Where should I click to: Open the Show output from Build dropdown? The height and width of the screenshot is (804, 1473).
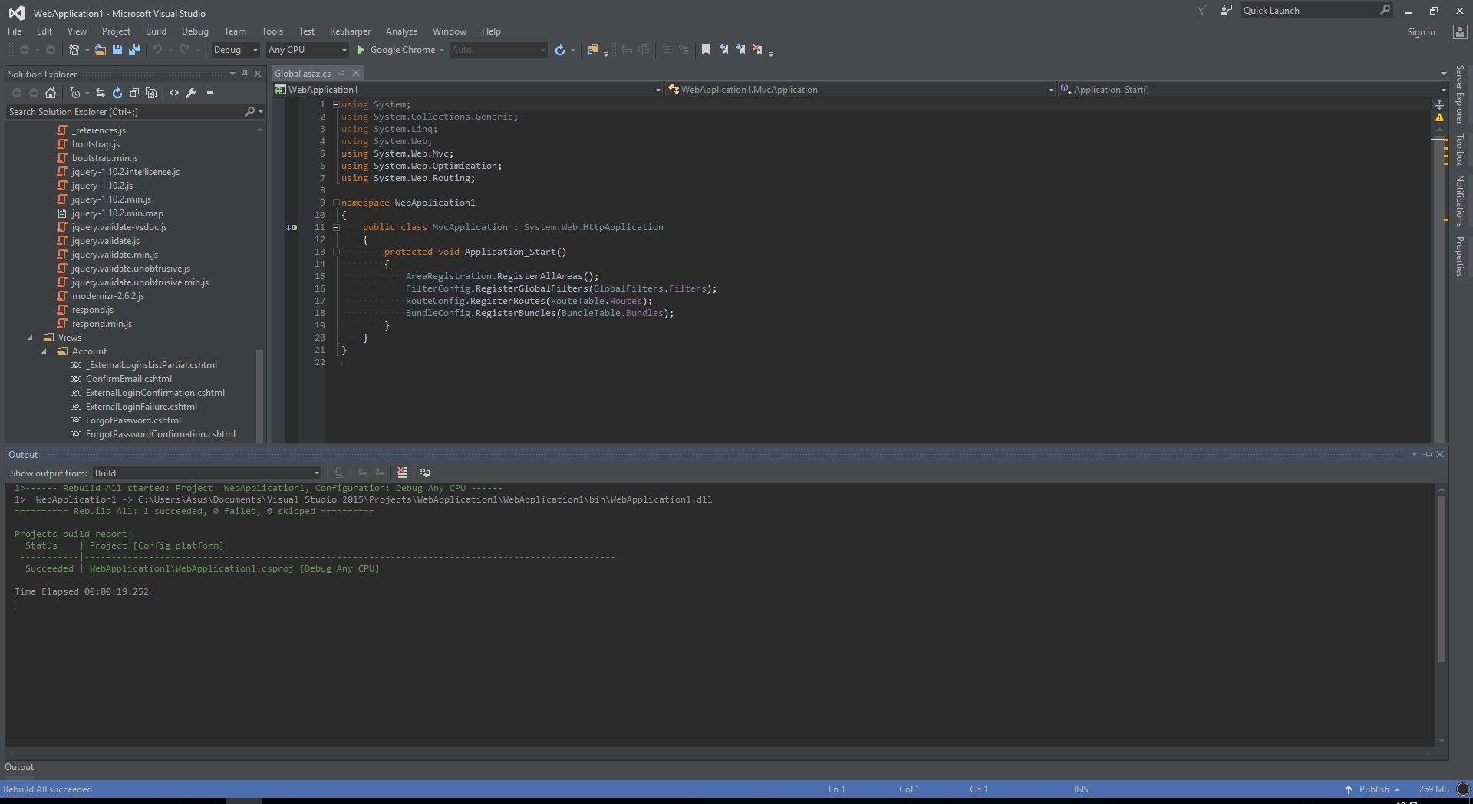point(207,473)
